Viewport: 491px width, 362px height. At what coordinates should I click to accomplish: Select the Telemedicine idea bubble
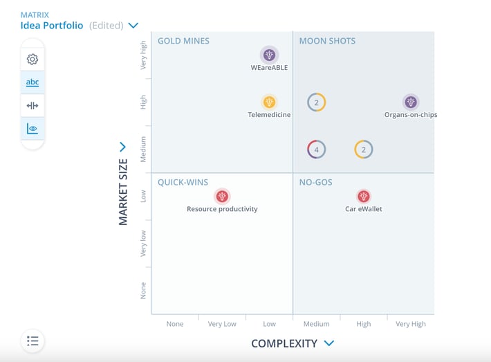point(269,102)
